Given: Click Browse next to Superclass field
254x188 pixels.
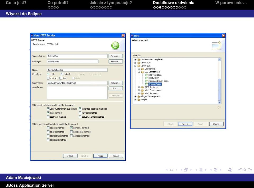Looking at the screenshot, I should tap(116, 83).
